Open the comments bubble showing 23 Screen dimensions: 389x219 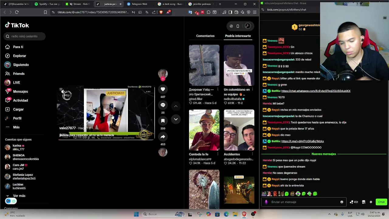coord(163,105)
